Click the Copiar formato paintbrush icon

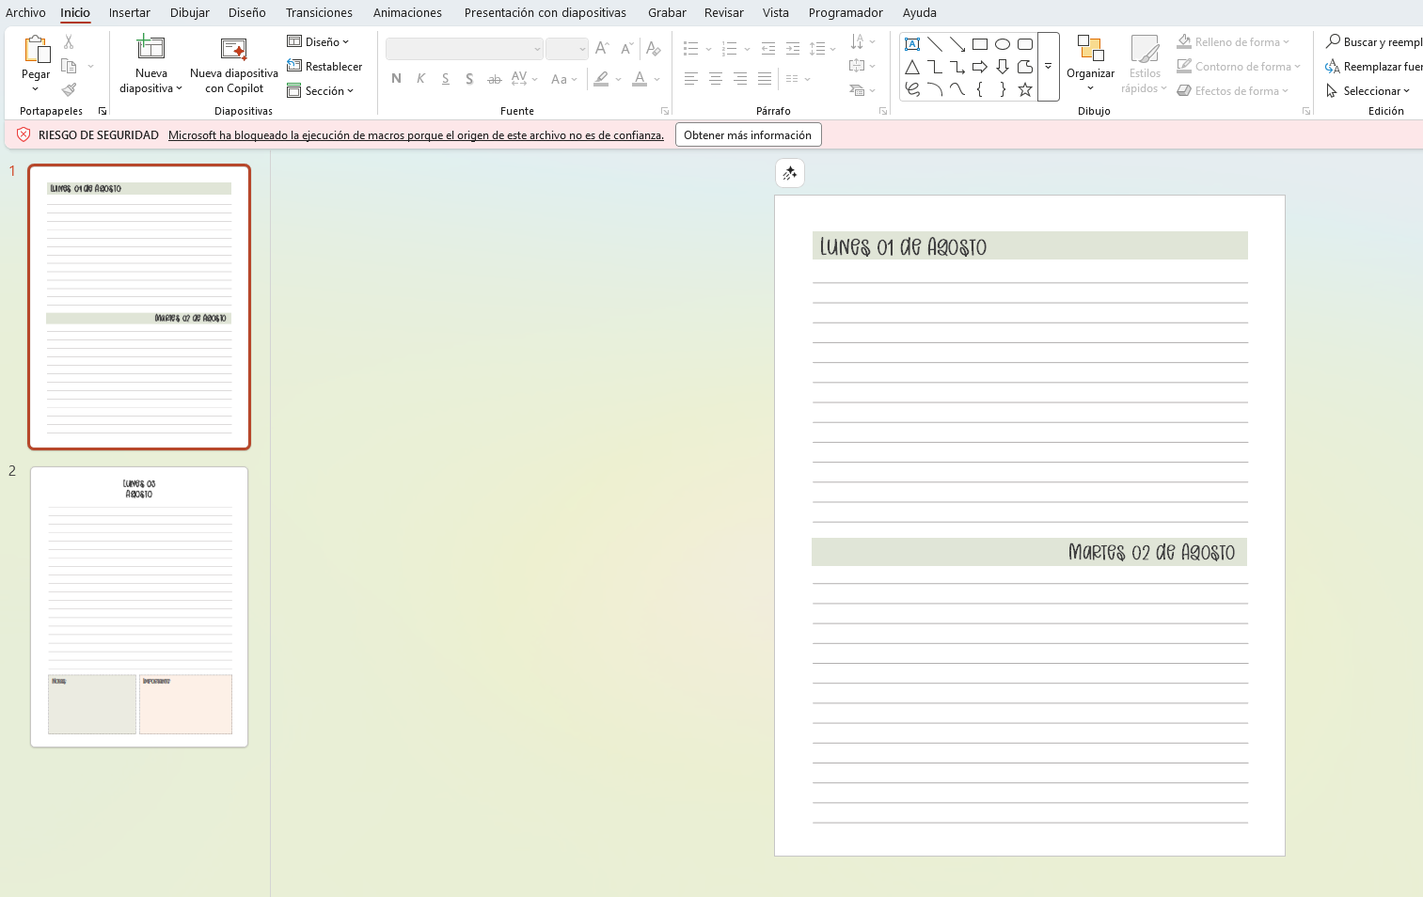pyautogui.click(x=69, y=90)
